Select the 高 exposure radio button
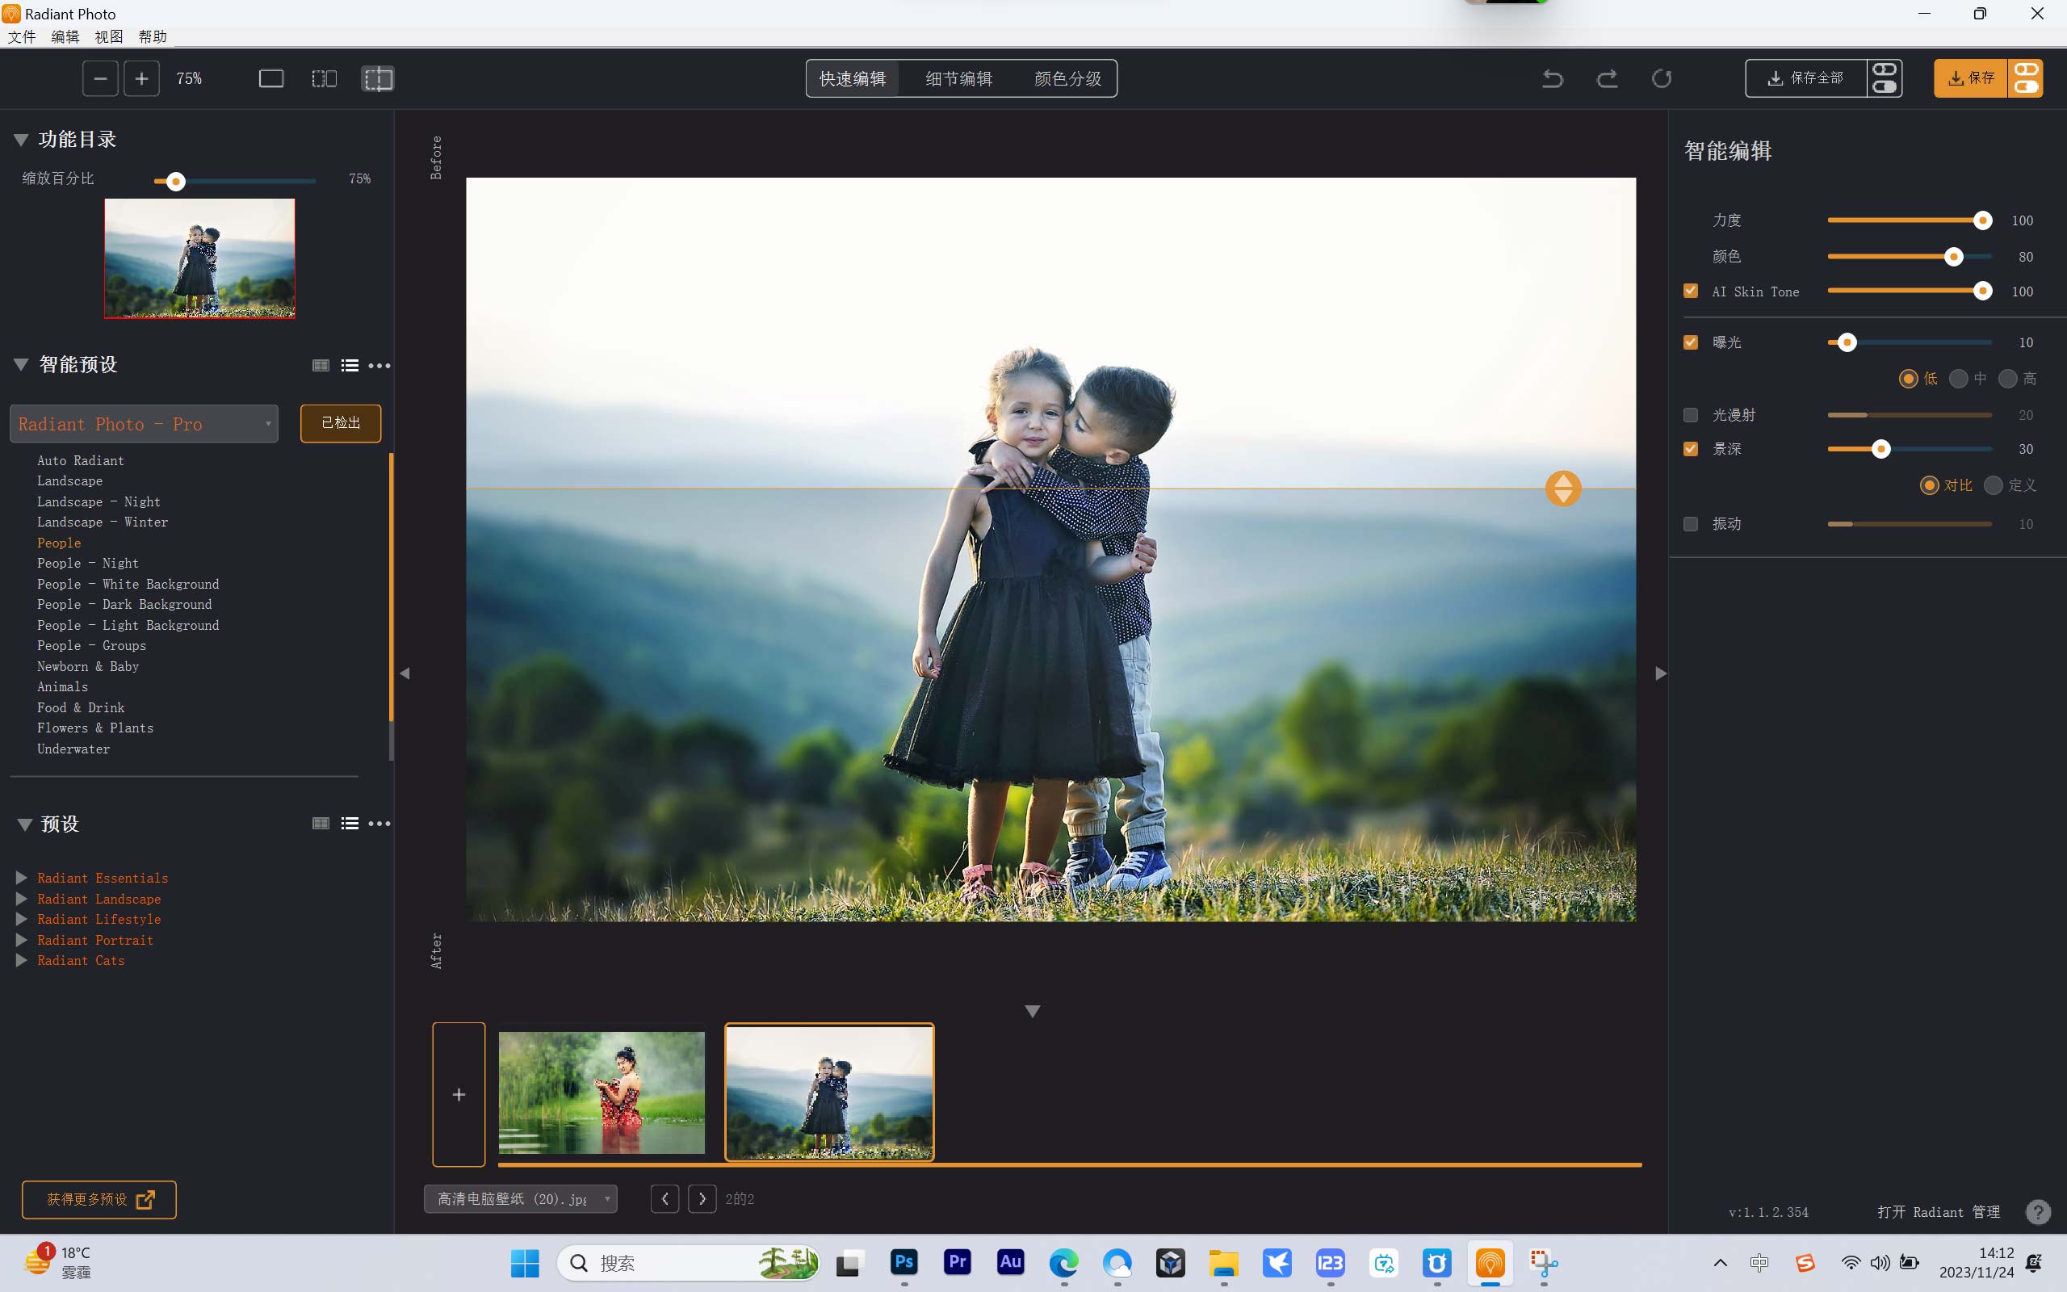This screenshot has width=2067, height=1292. click(x=2008, y=379)
